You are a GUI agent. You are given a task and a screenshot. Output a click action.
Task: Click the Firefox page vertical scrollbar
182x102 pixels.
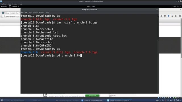[x=181, y=38]
